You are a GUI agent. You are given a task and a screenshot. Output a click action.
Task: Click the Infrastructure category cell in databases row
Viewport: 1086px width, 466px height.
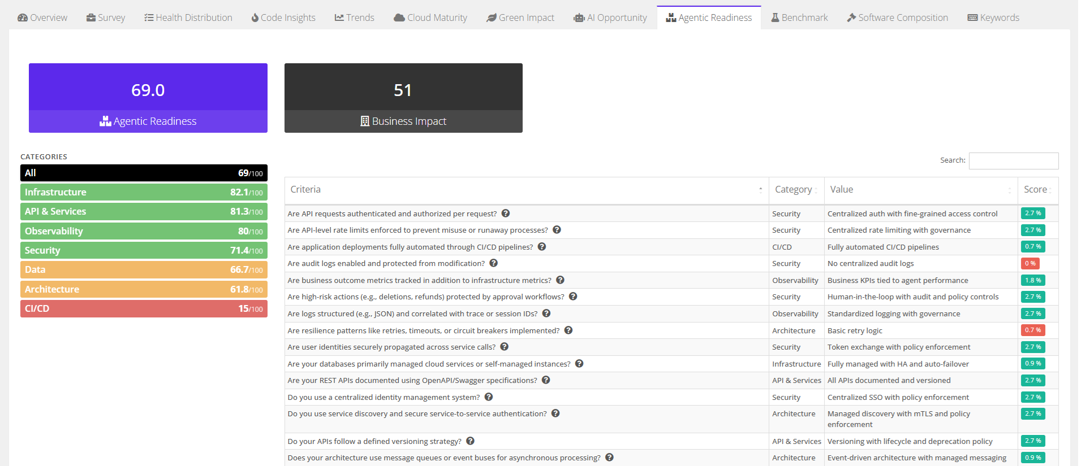tap(796, 364)
